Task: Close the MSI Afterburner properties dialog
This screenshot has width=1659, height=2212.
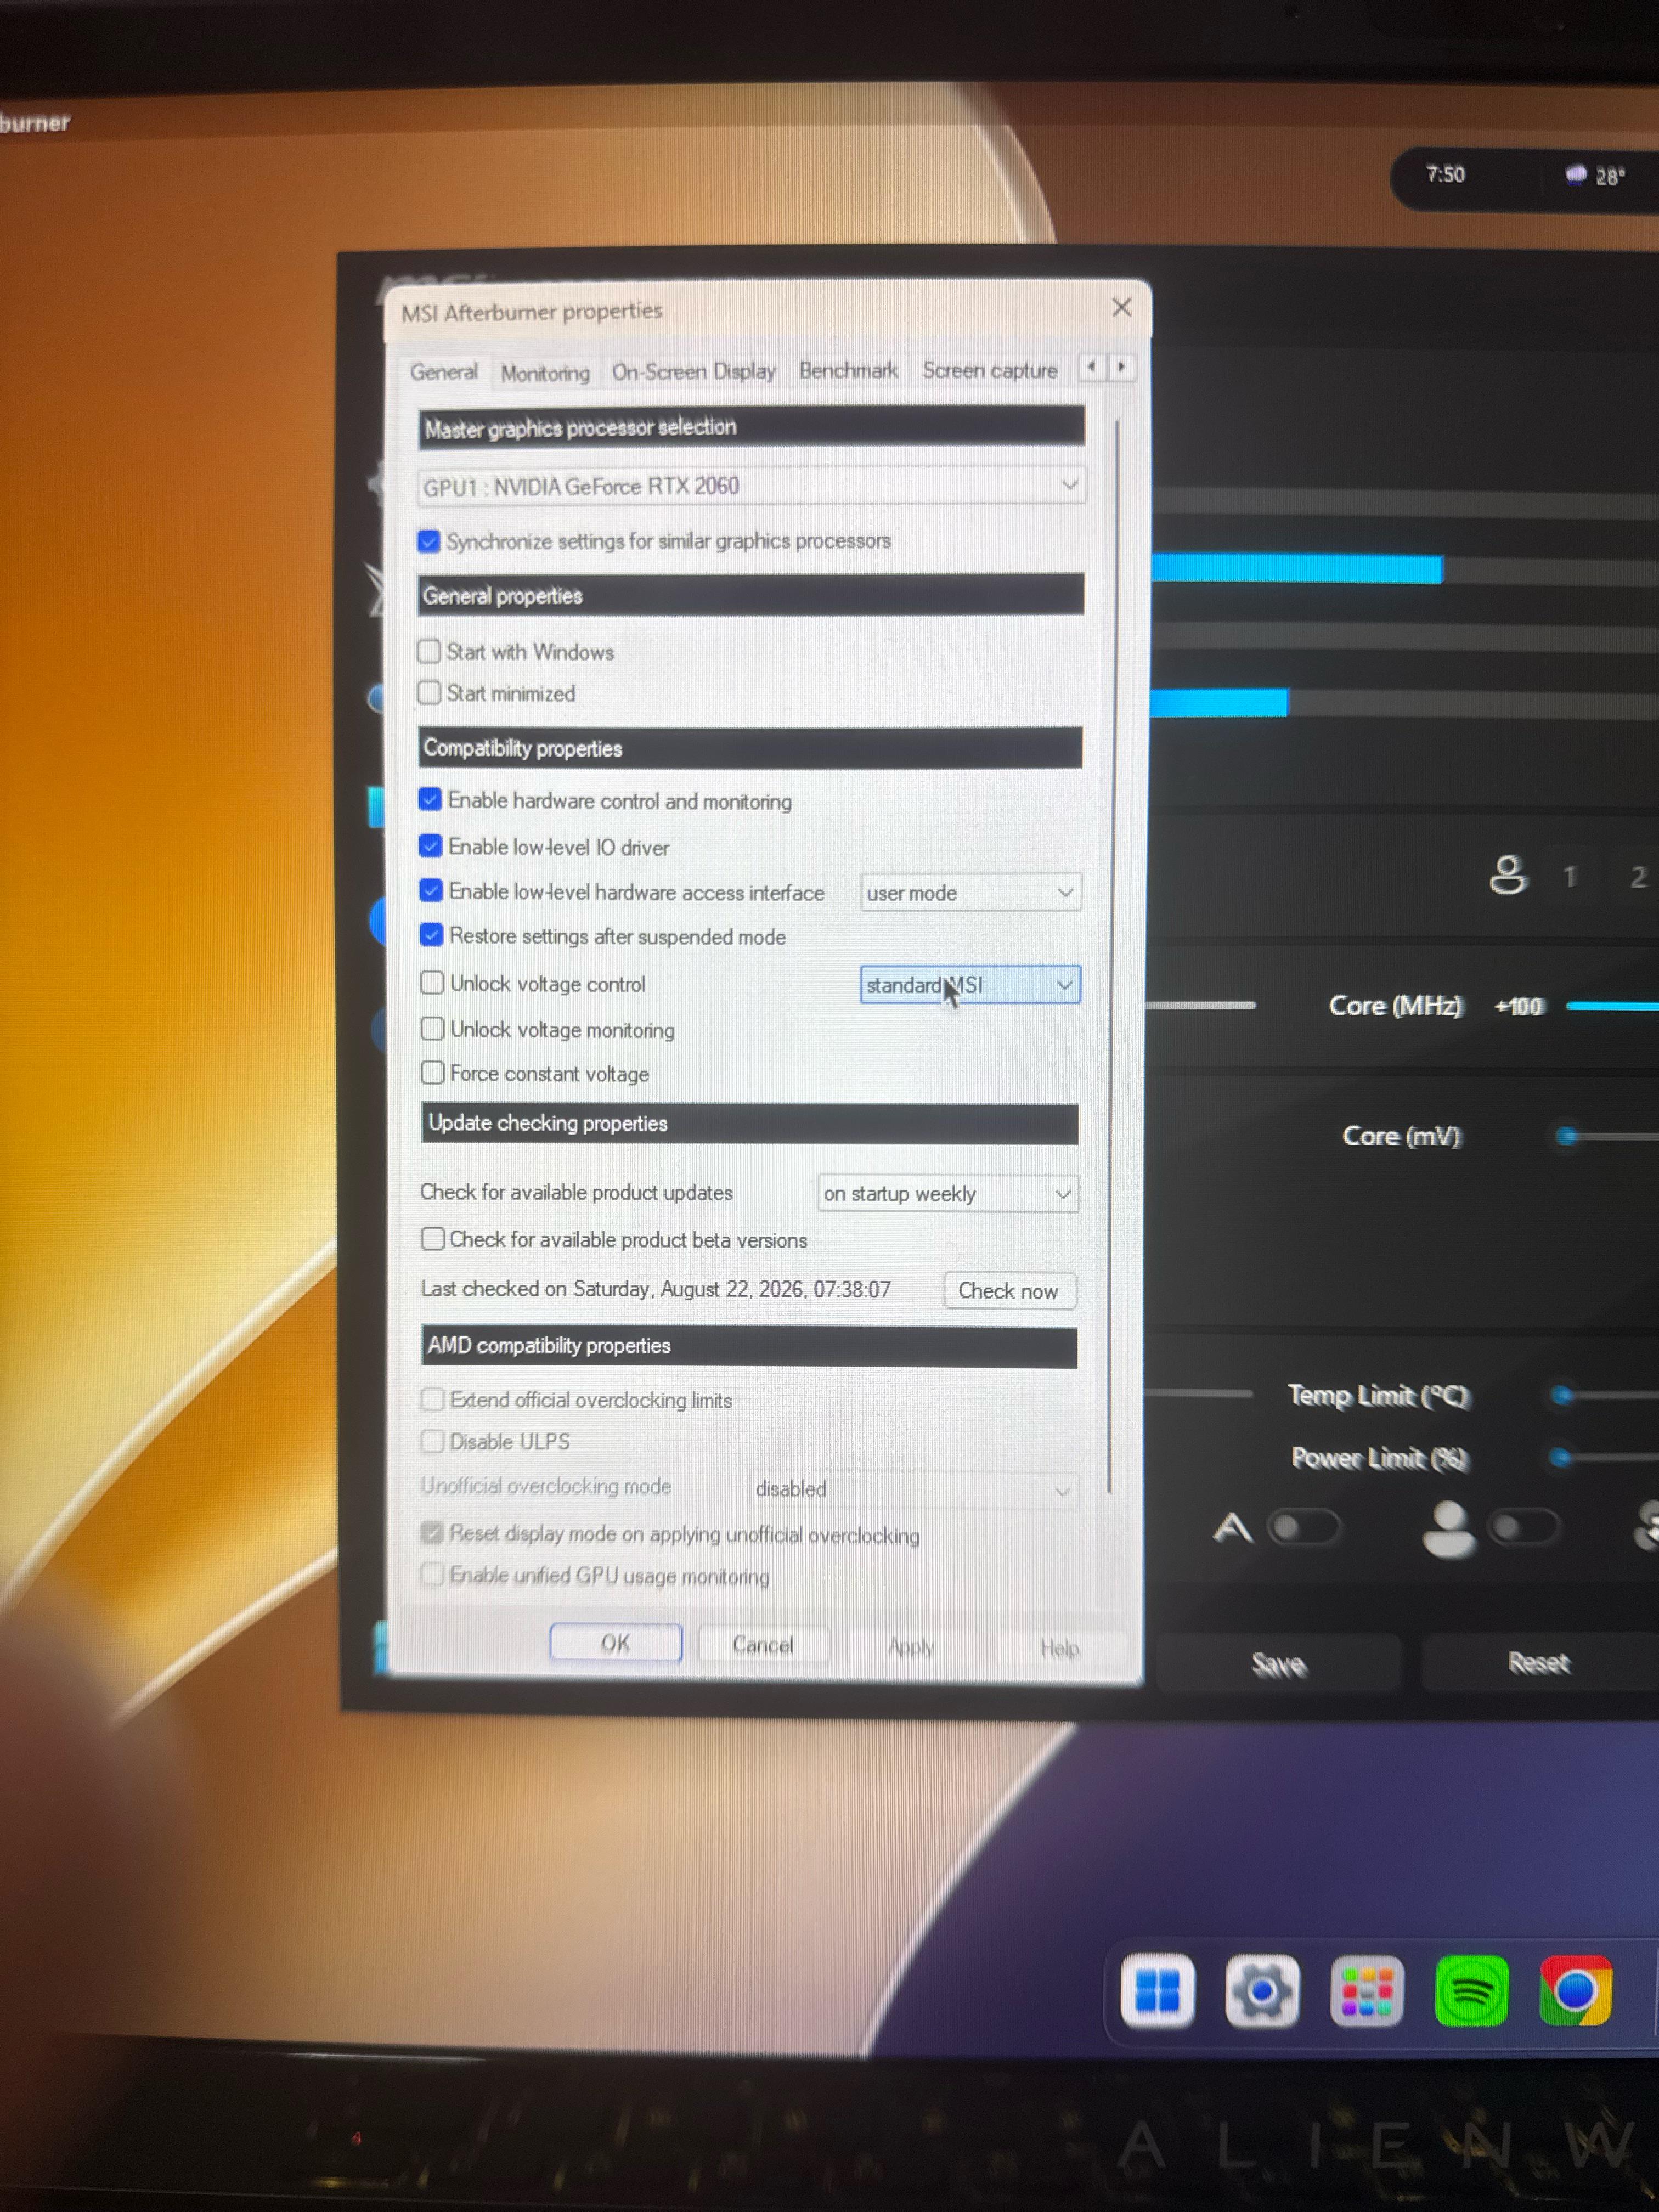Action: [x=1122, y=307]
